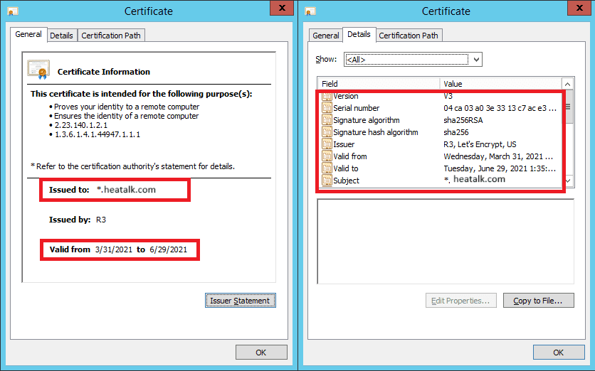Click the Valid from field icon
Viewport: 595px width, 371px height.
coord(327,156)
